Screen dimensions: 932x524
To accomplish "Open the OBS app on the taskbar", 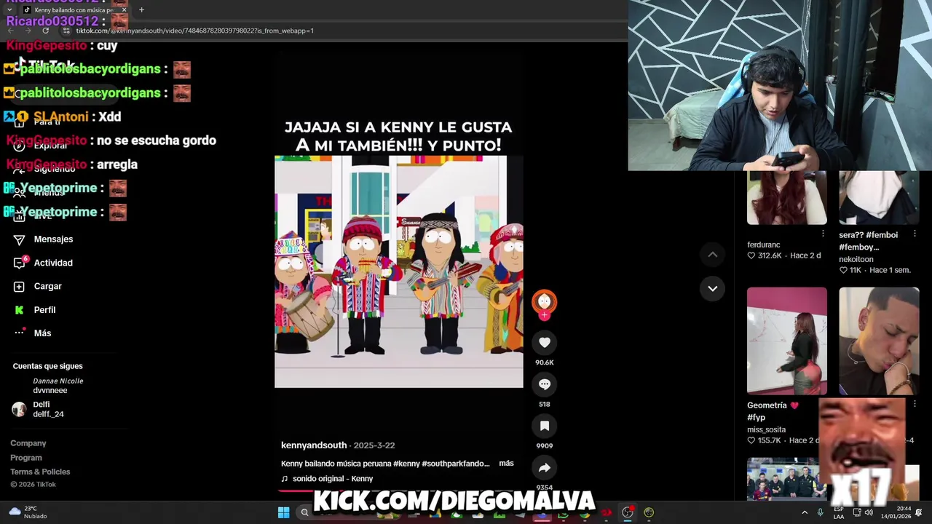I will (x=628, y=512).
